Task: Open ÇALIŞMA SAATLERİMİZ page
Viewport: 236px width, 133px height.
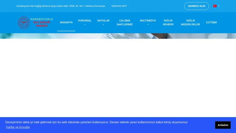Action: click(x=125, y=23)
